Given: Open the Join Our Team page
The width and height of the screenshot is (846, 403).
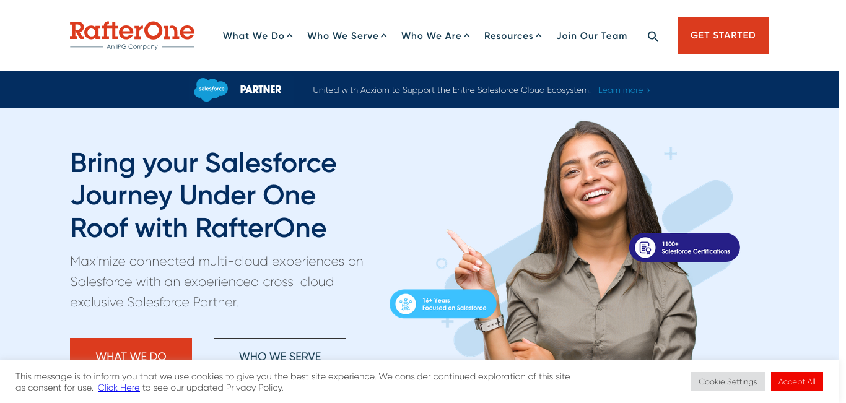Looking at the screenshot, I should pos(591,36).
